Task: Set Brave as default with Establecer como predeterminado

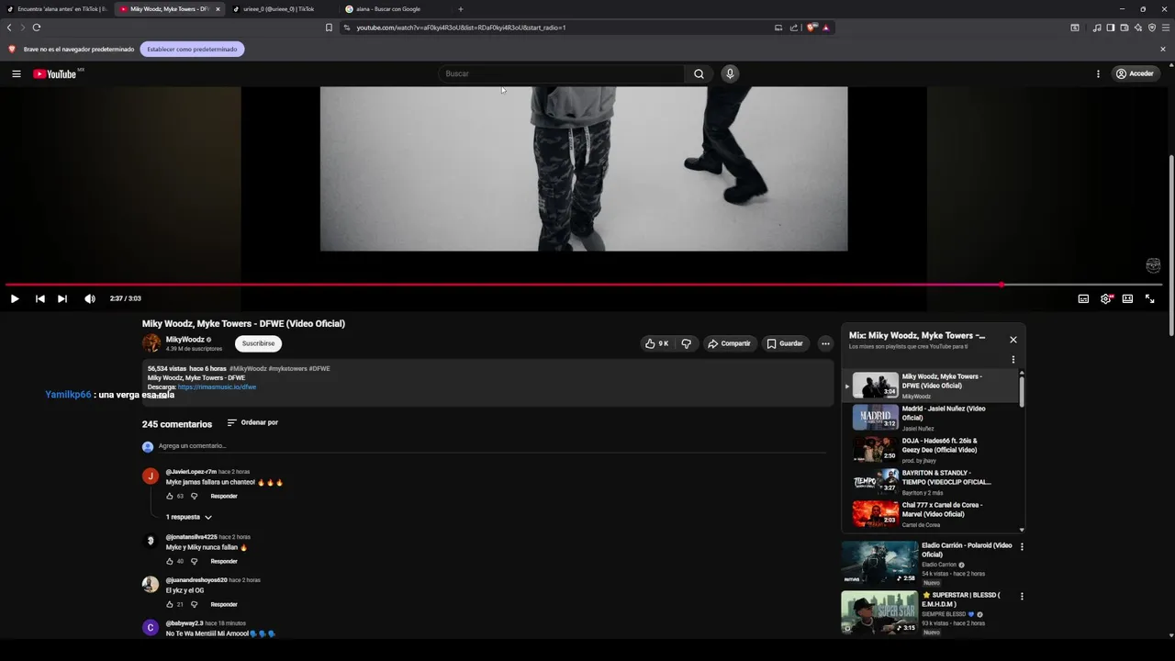Action: click(x=192, y=49)
